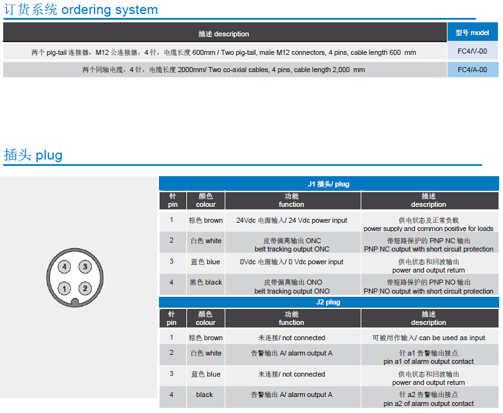Click pin 1 in the connector diagram
The height and width of the screenshot is (413, 503).
64,289
